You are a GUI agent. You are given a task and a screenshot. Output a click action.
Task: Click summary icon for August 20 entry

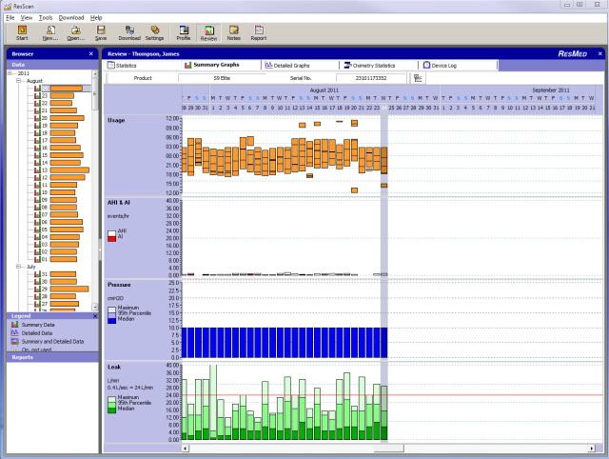(x=37, y=118)
